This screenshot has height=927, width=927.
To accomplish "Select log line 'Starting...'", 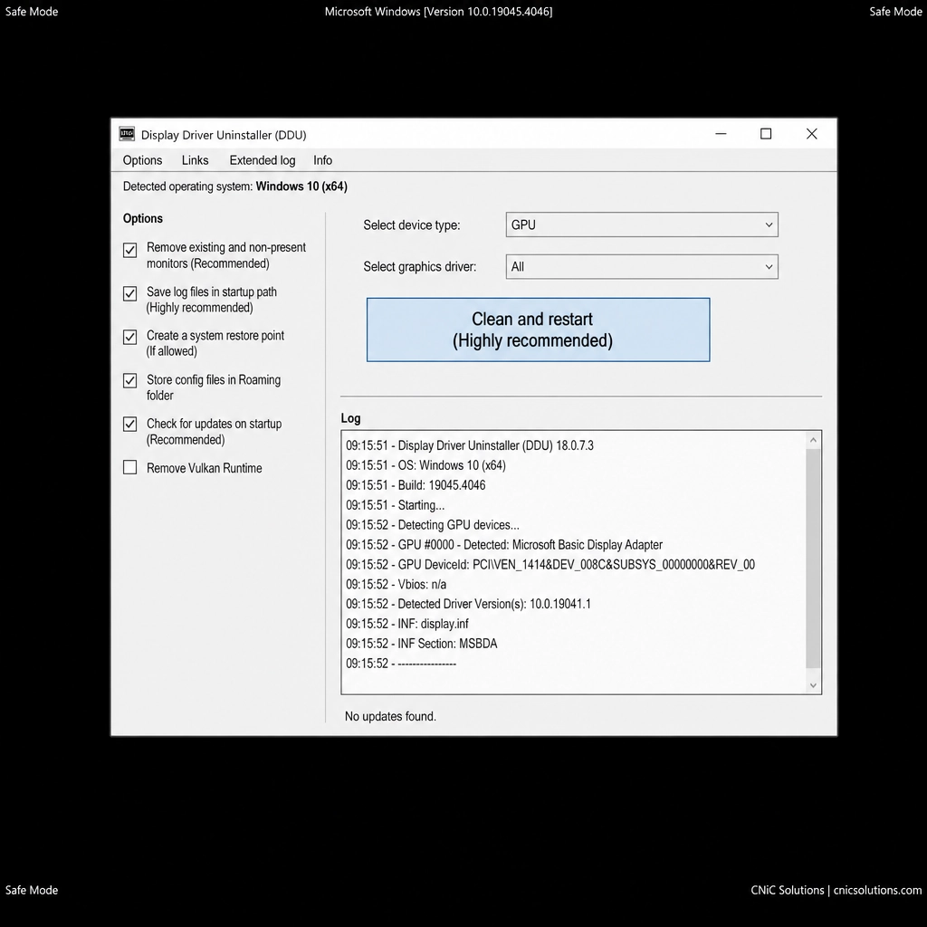I will 395,505.
